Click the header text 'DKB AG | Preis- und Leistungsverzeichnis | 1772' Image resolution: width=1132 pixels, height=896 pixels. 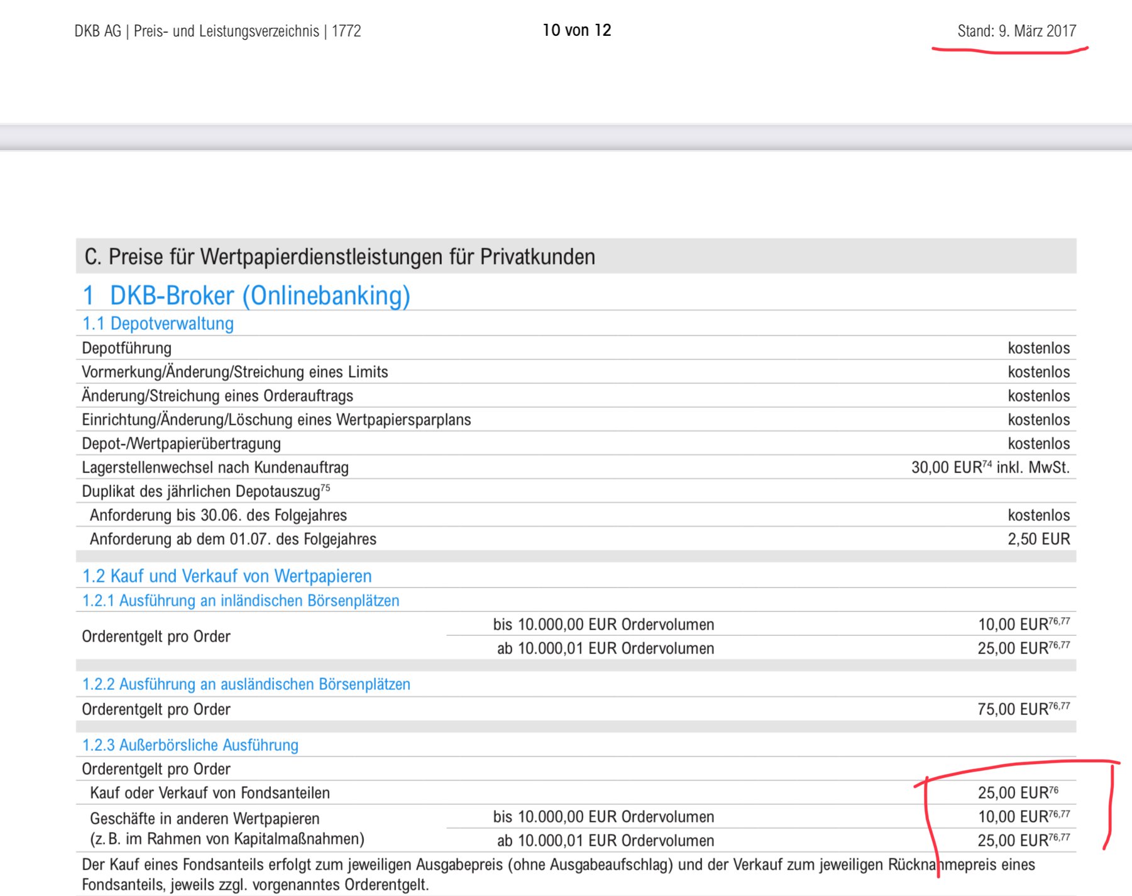pos(217,31)
